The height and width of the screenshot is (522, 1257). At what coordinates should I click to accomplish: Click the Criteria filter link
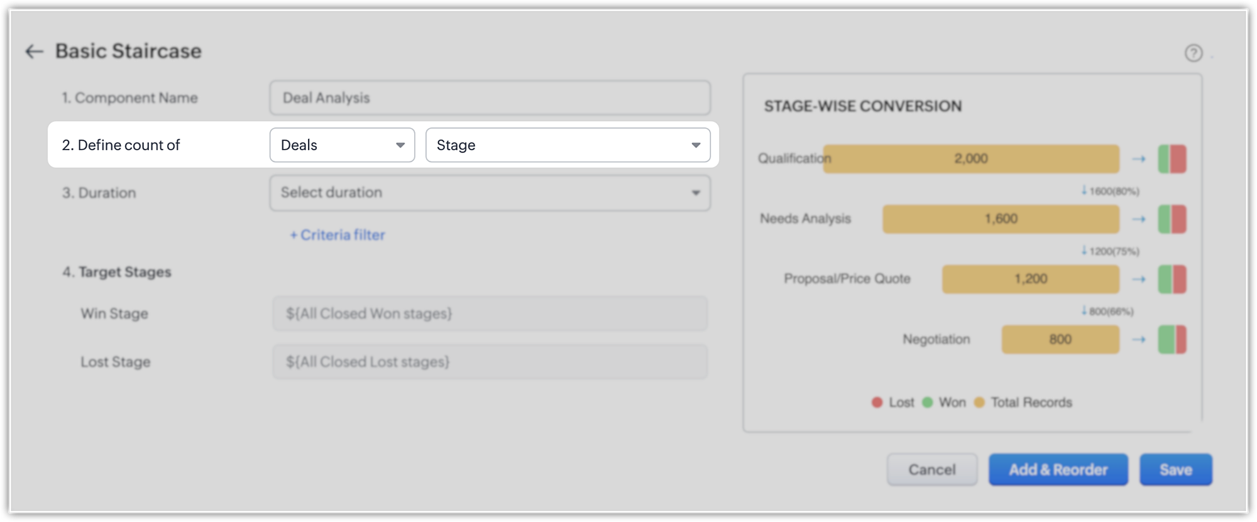[x=338, y=235]
